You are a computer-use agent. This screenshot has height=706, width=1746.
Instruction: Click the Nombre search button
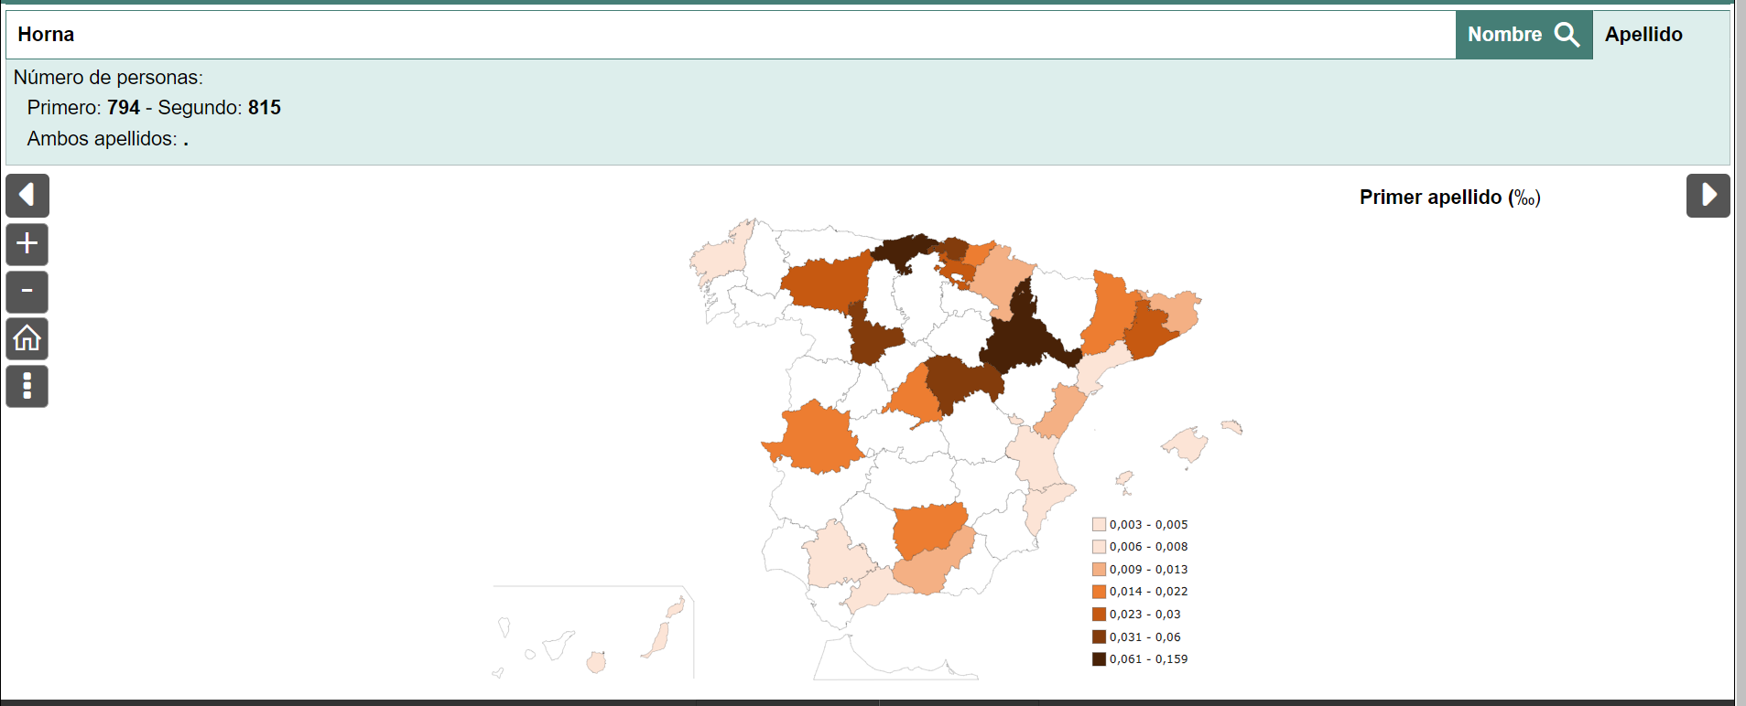point(1524,35)
